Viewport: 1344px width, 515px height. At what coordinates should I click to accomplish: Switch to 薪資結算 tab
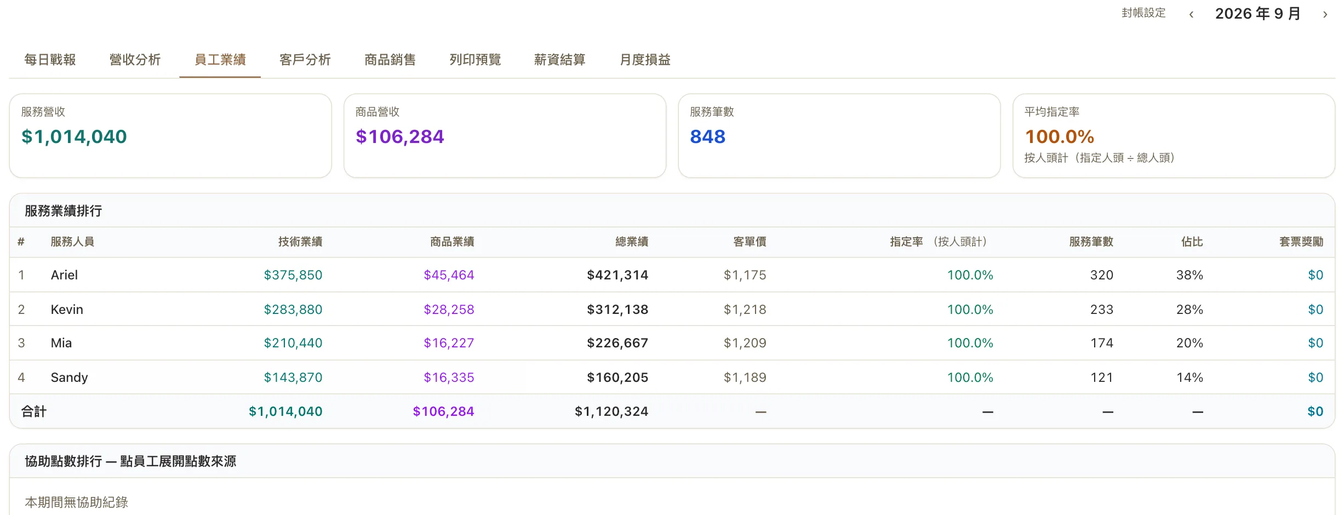[560, 59]
